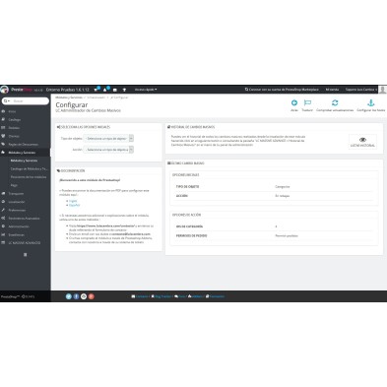Click the Categorías value in Tipo de objeto row
This screenshot has width=387, height=387.
pos(283,186)
